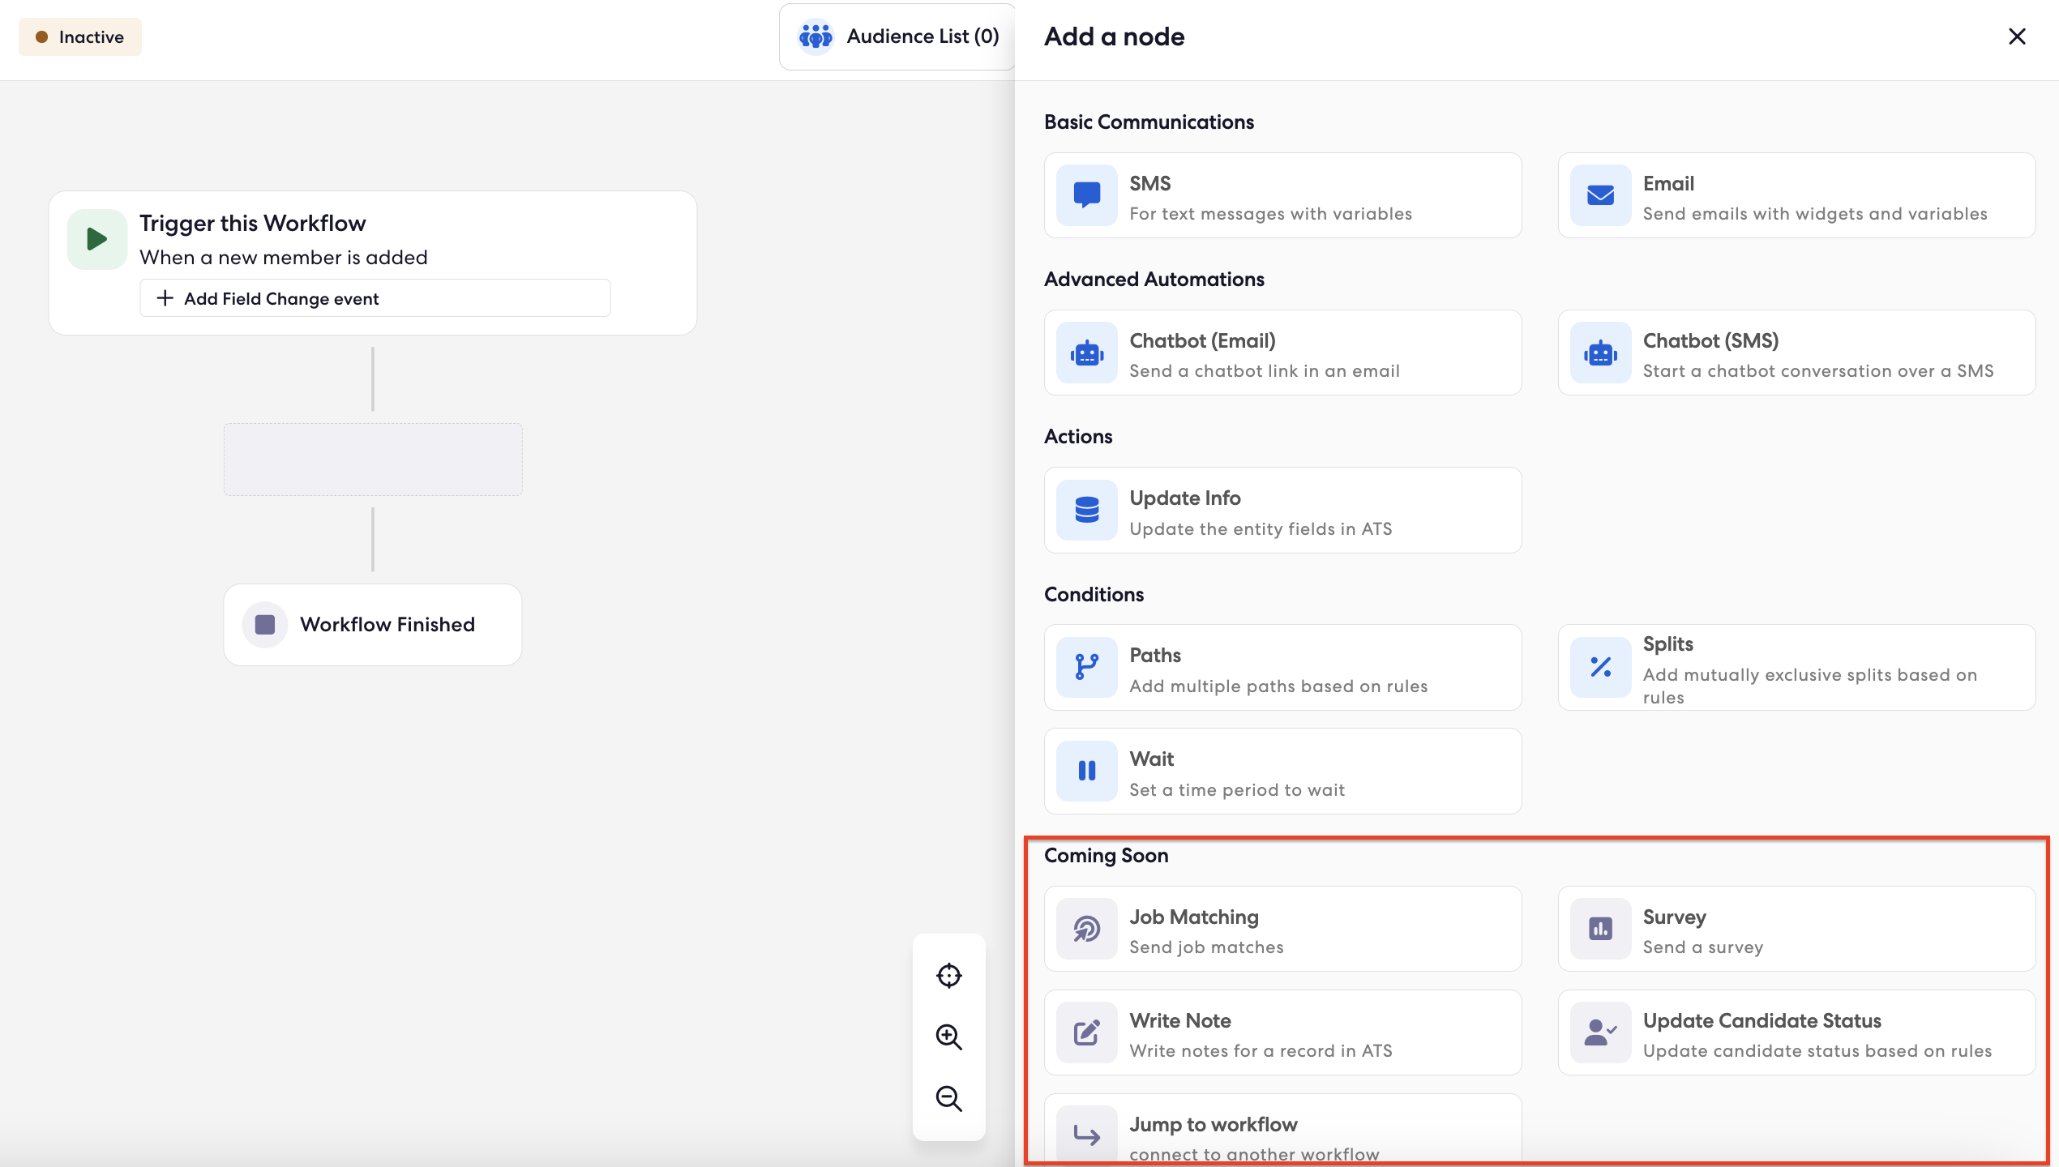Select the Update Info database icon

point(1086,510)
